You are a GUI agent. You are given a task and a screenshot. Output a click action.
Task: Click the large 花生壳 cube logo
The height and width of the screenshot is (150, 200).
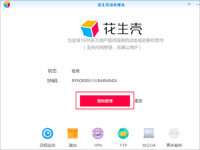[x=90, y=29]
